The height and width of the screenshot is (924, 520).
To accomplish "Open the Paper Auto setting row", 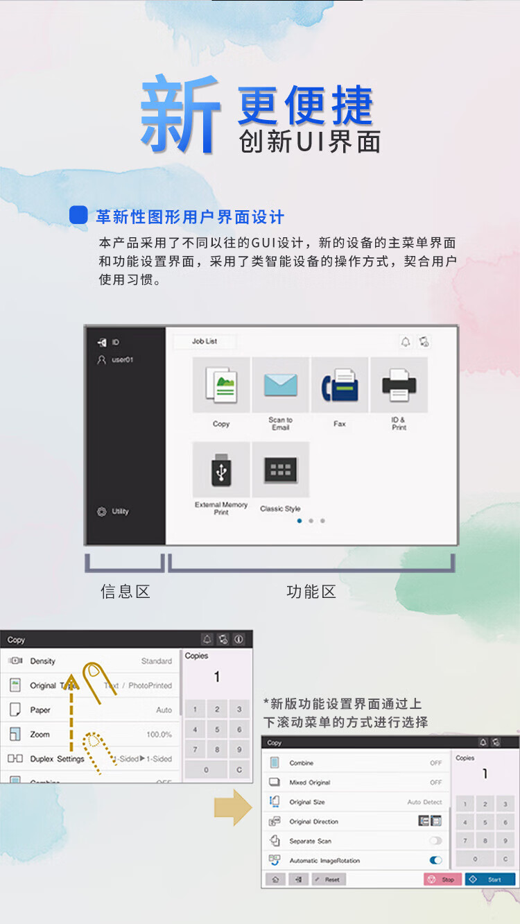I will point(90,710).
